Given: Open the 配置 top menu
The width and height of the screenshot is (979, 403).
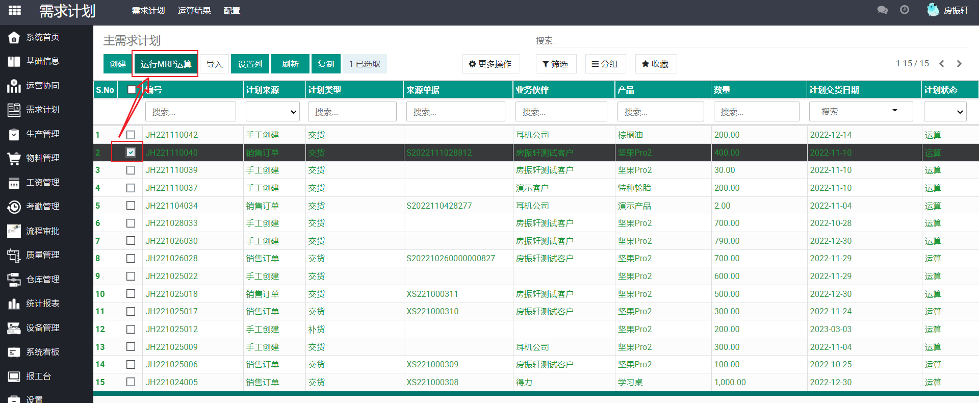Looking at the screenshot, I should point(231,11).
